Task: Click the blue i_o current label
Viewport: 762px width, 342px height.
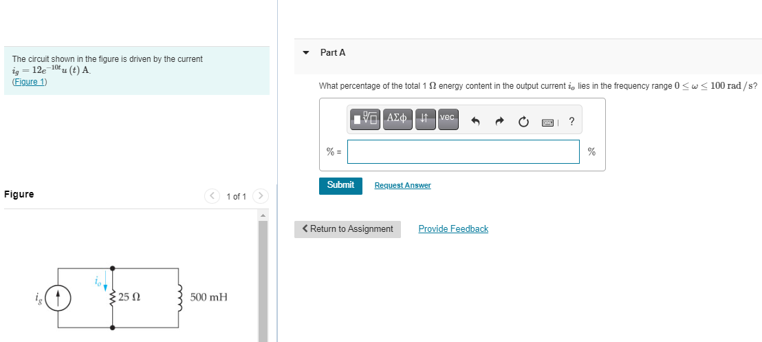Action: (x=98, y=281)
